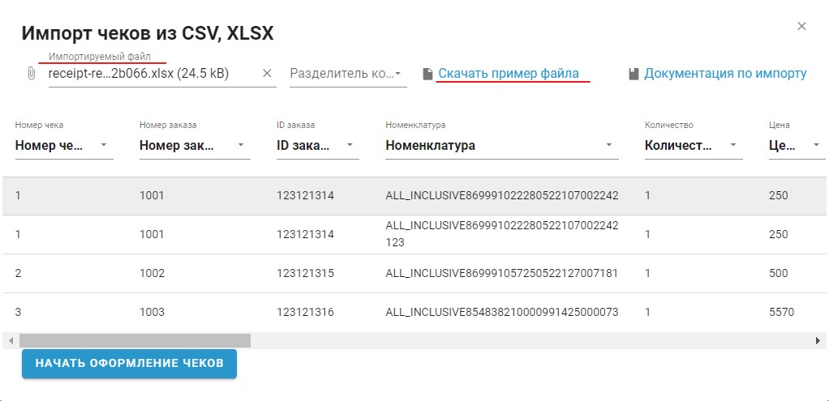Click the Начать оформление чеков button

pyautogui.click(x=129, y=364)
